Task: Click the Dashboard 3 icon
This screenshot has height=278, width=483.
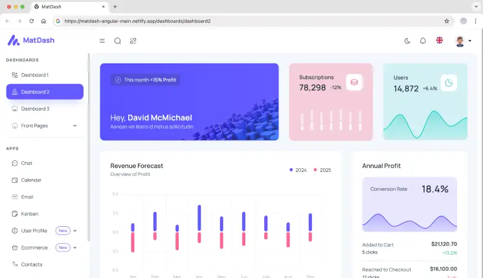Action: click(14, 109)
